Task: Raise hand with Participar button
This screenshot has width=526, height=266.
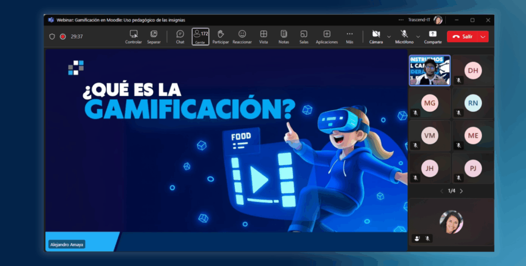Action: [x=220, y=36]
